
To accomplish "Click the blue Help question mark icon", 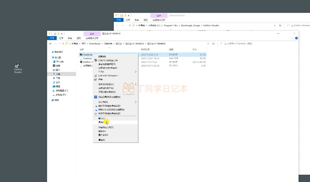I will (x=296, y=38).
